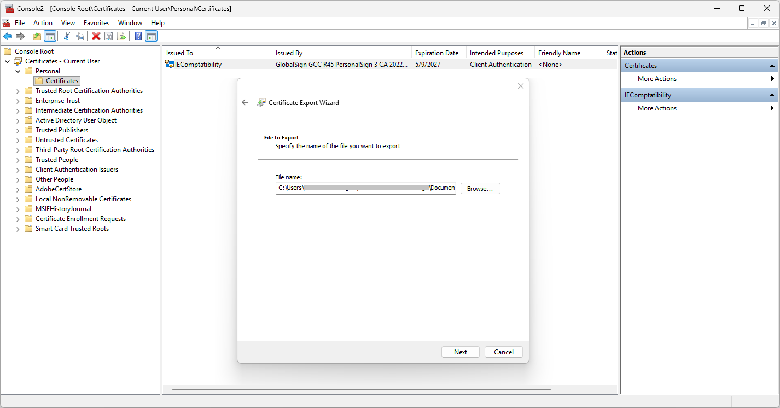The width and height of the screenshot is (780, 408).
Task: Expand the Untrusted Certificates node
Action: click(x=18, y=140)
